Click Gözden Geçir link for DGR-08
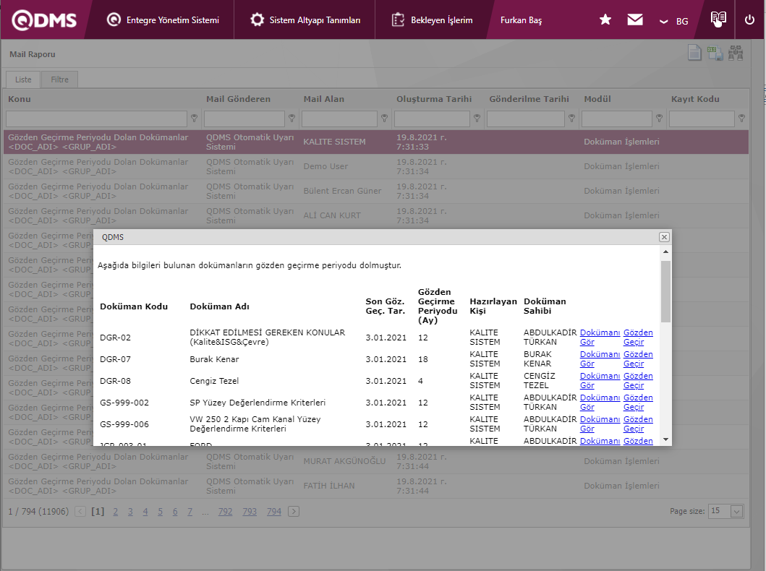 point(638,381)
